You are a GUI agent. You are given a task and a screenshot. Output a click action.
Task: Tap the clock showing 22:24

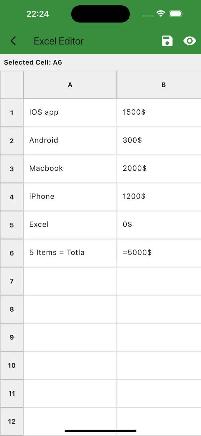point(38,14)
